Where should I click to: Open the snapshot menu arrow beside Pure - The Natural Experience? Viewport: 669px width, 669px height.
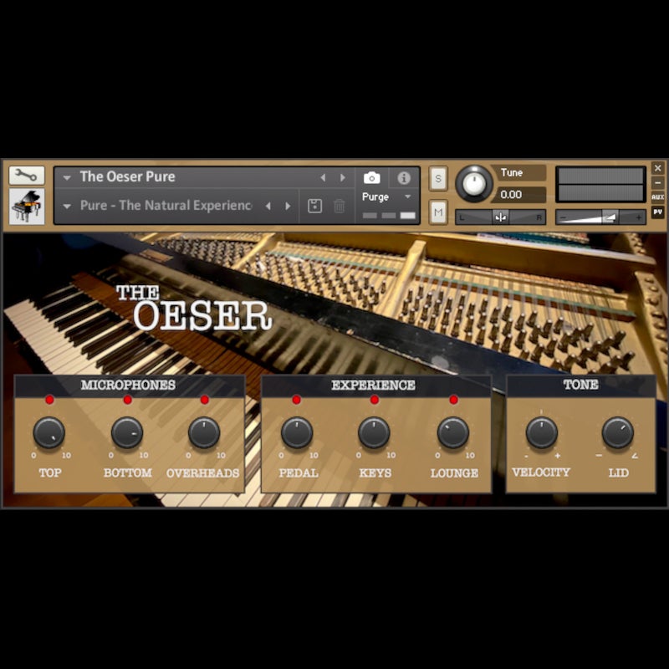[67, 206]
